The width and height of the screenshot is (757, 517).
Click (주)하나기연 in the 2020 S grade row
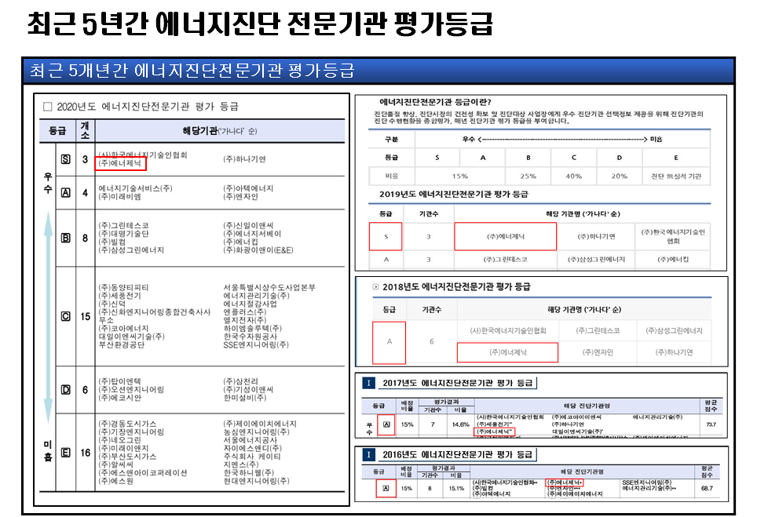244,159
